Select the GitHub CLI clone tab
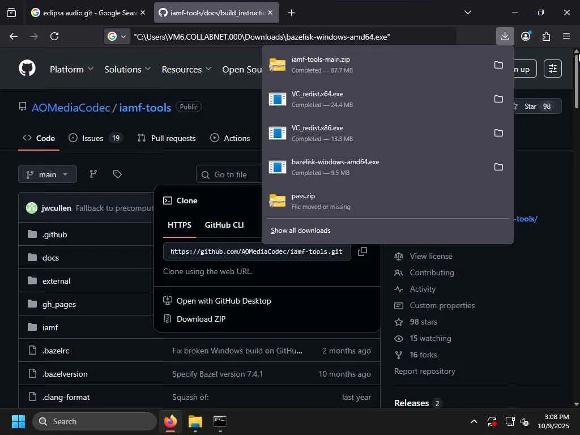Image resolution: width=580 pixels, height=435 pixels. (224, 225)
